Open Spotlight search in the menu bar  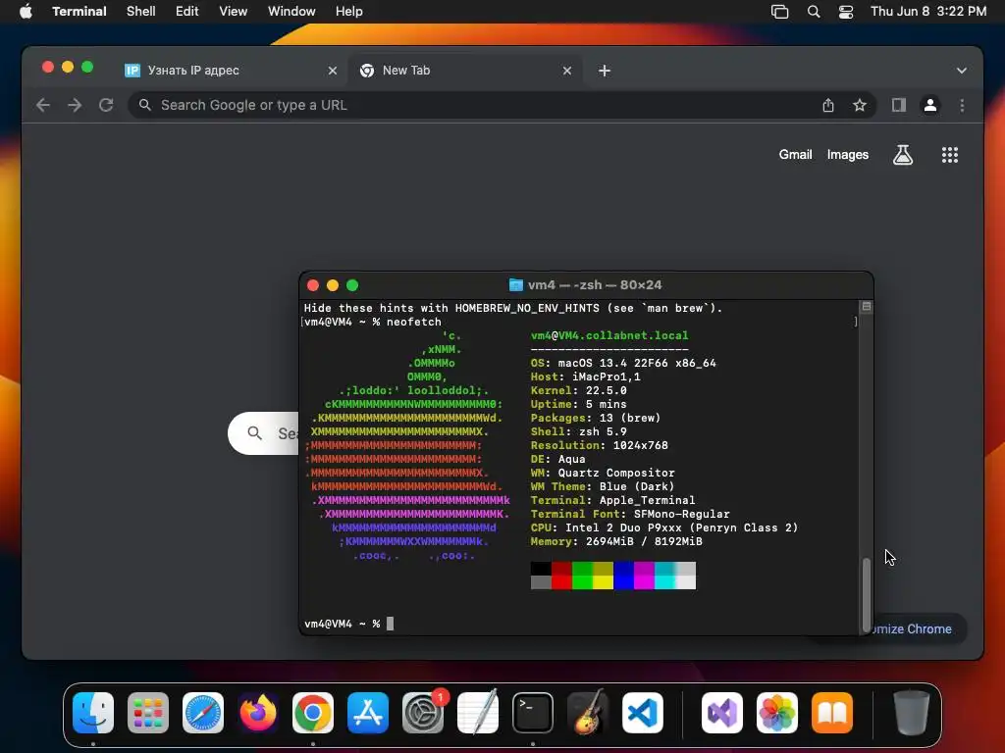tap(814, 12)
